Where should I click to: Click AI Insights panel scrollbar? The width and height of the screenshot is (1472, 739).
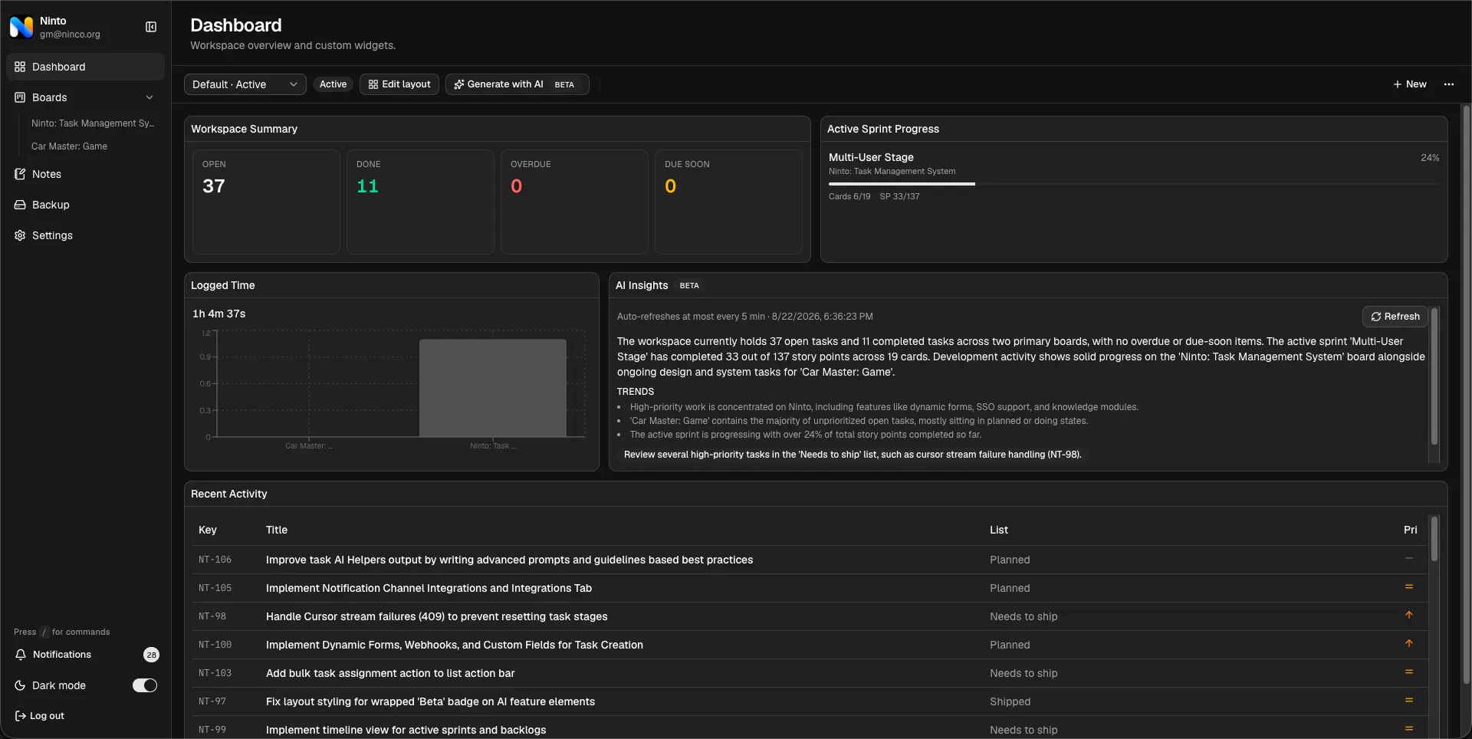[x=1434, y=376]
